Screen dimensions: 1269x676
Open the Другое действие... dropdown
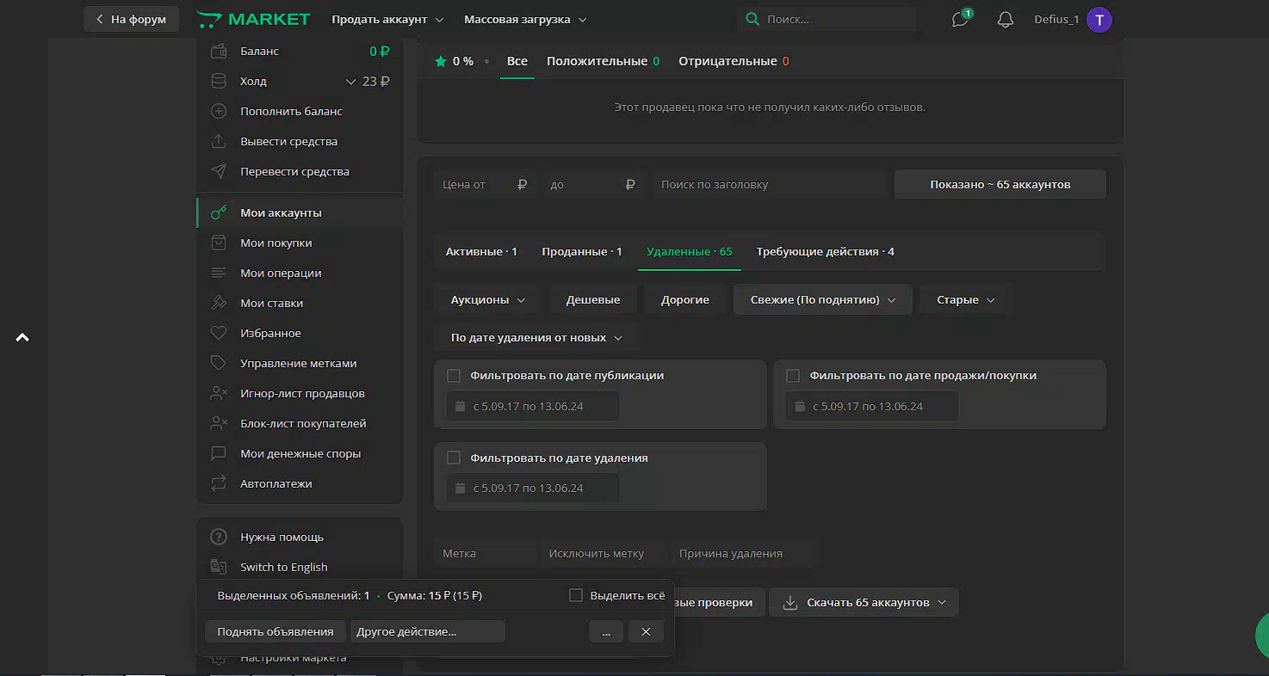coord(427,631)
